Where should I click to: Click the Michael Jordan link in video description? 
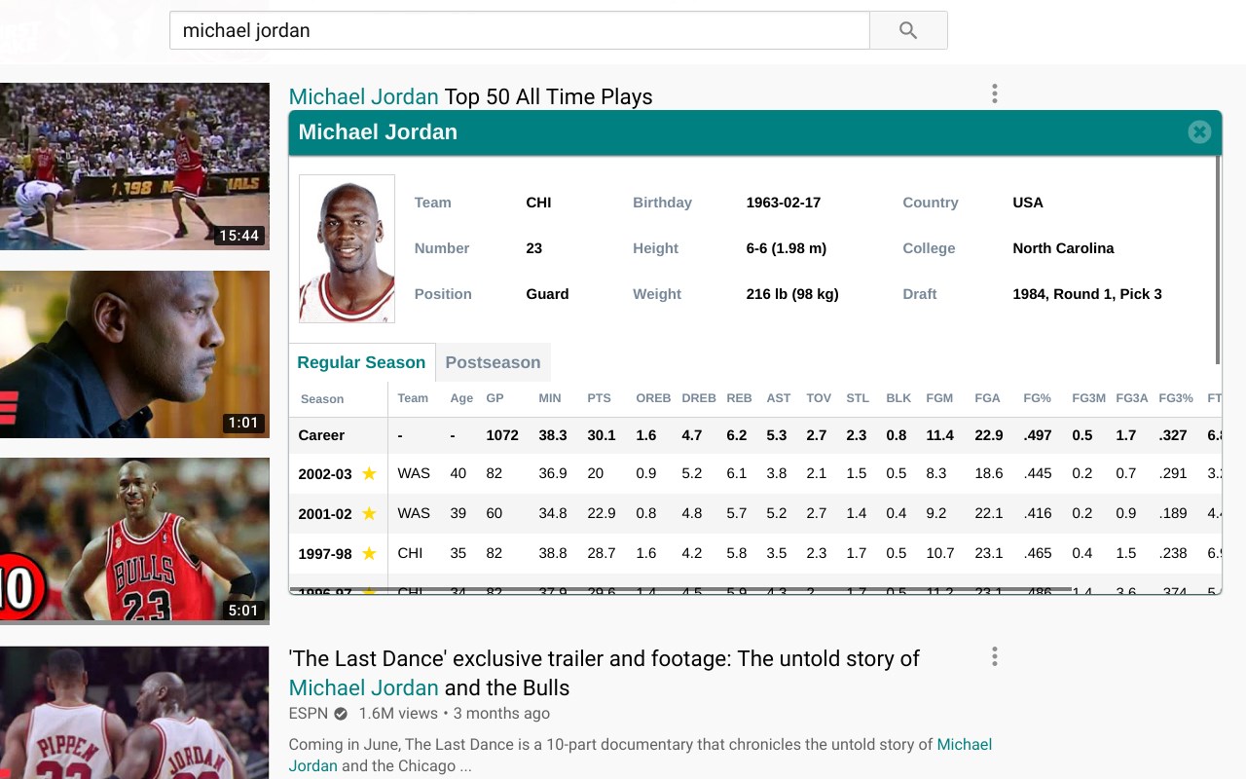click(x=641, y=755)
